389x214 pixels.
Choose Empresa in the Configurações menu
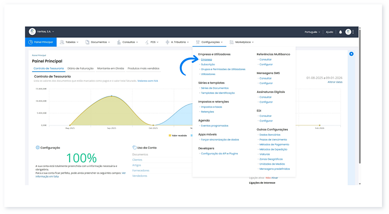coord(207,59)
